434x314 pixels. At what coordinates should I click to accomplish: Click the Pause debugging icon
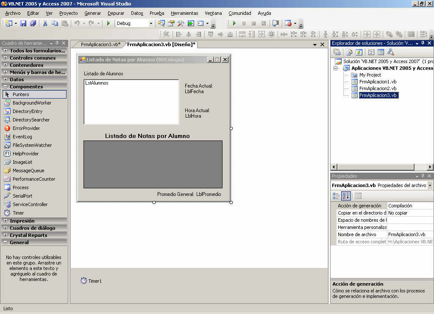(x=244, y=24)
